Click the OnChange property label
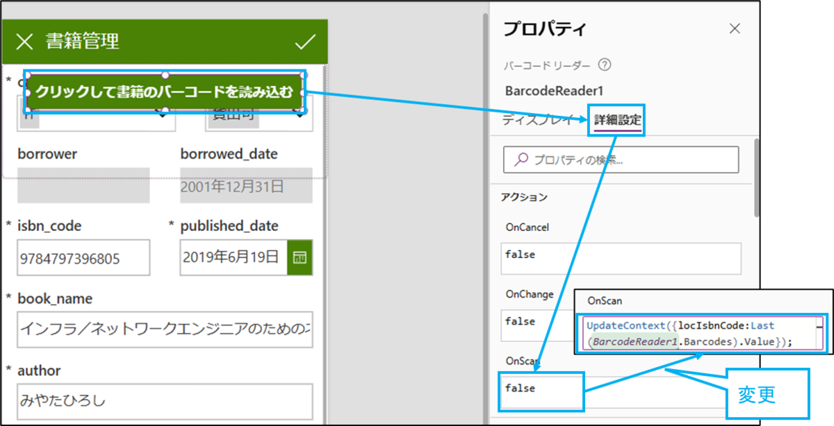Image resolution: width=834 pixels, height=426 pixels. coord(530,294)
